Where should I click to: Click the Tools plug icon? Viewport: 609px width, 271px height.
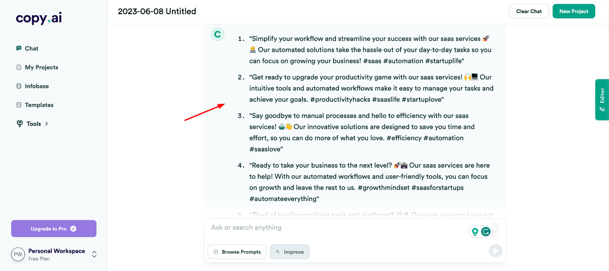20,124
